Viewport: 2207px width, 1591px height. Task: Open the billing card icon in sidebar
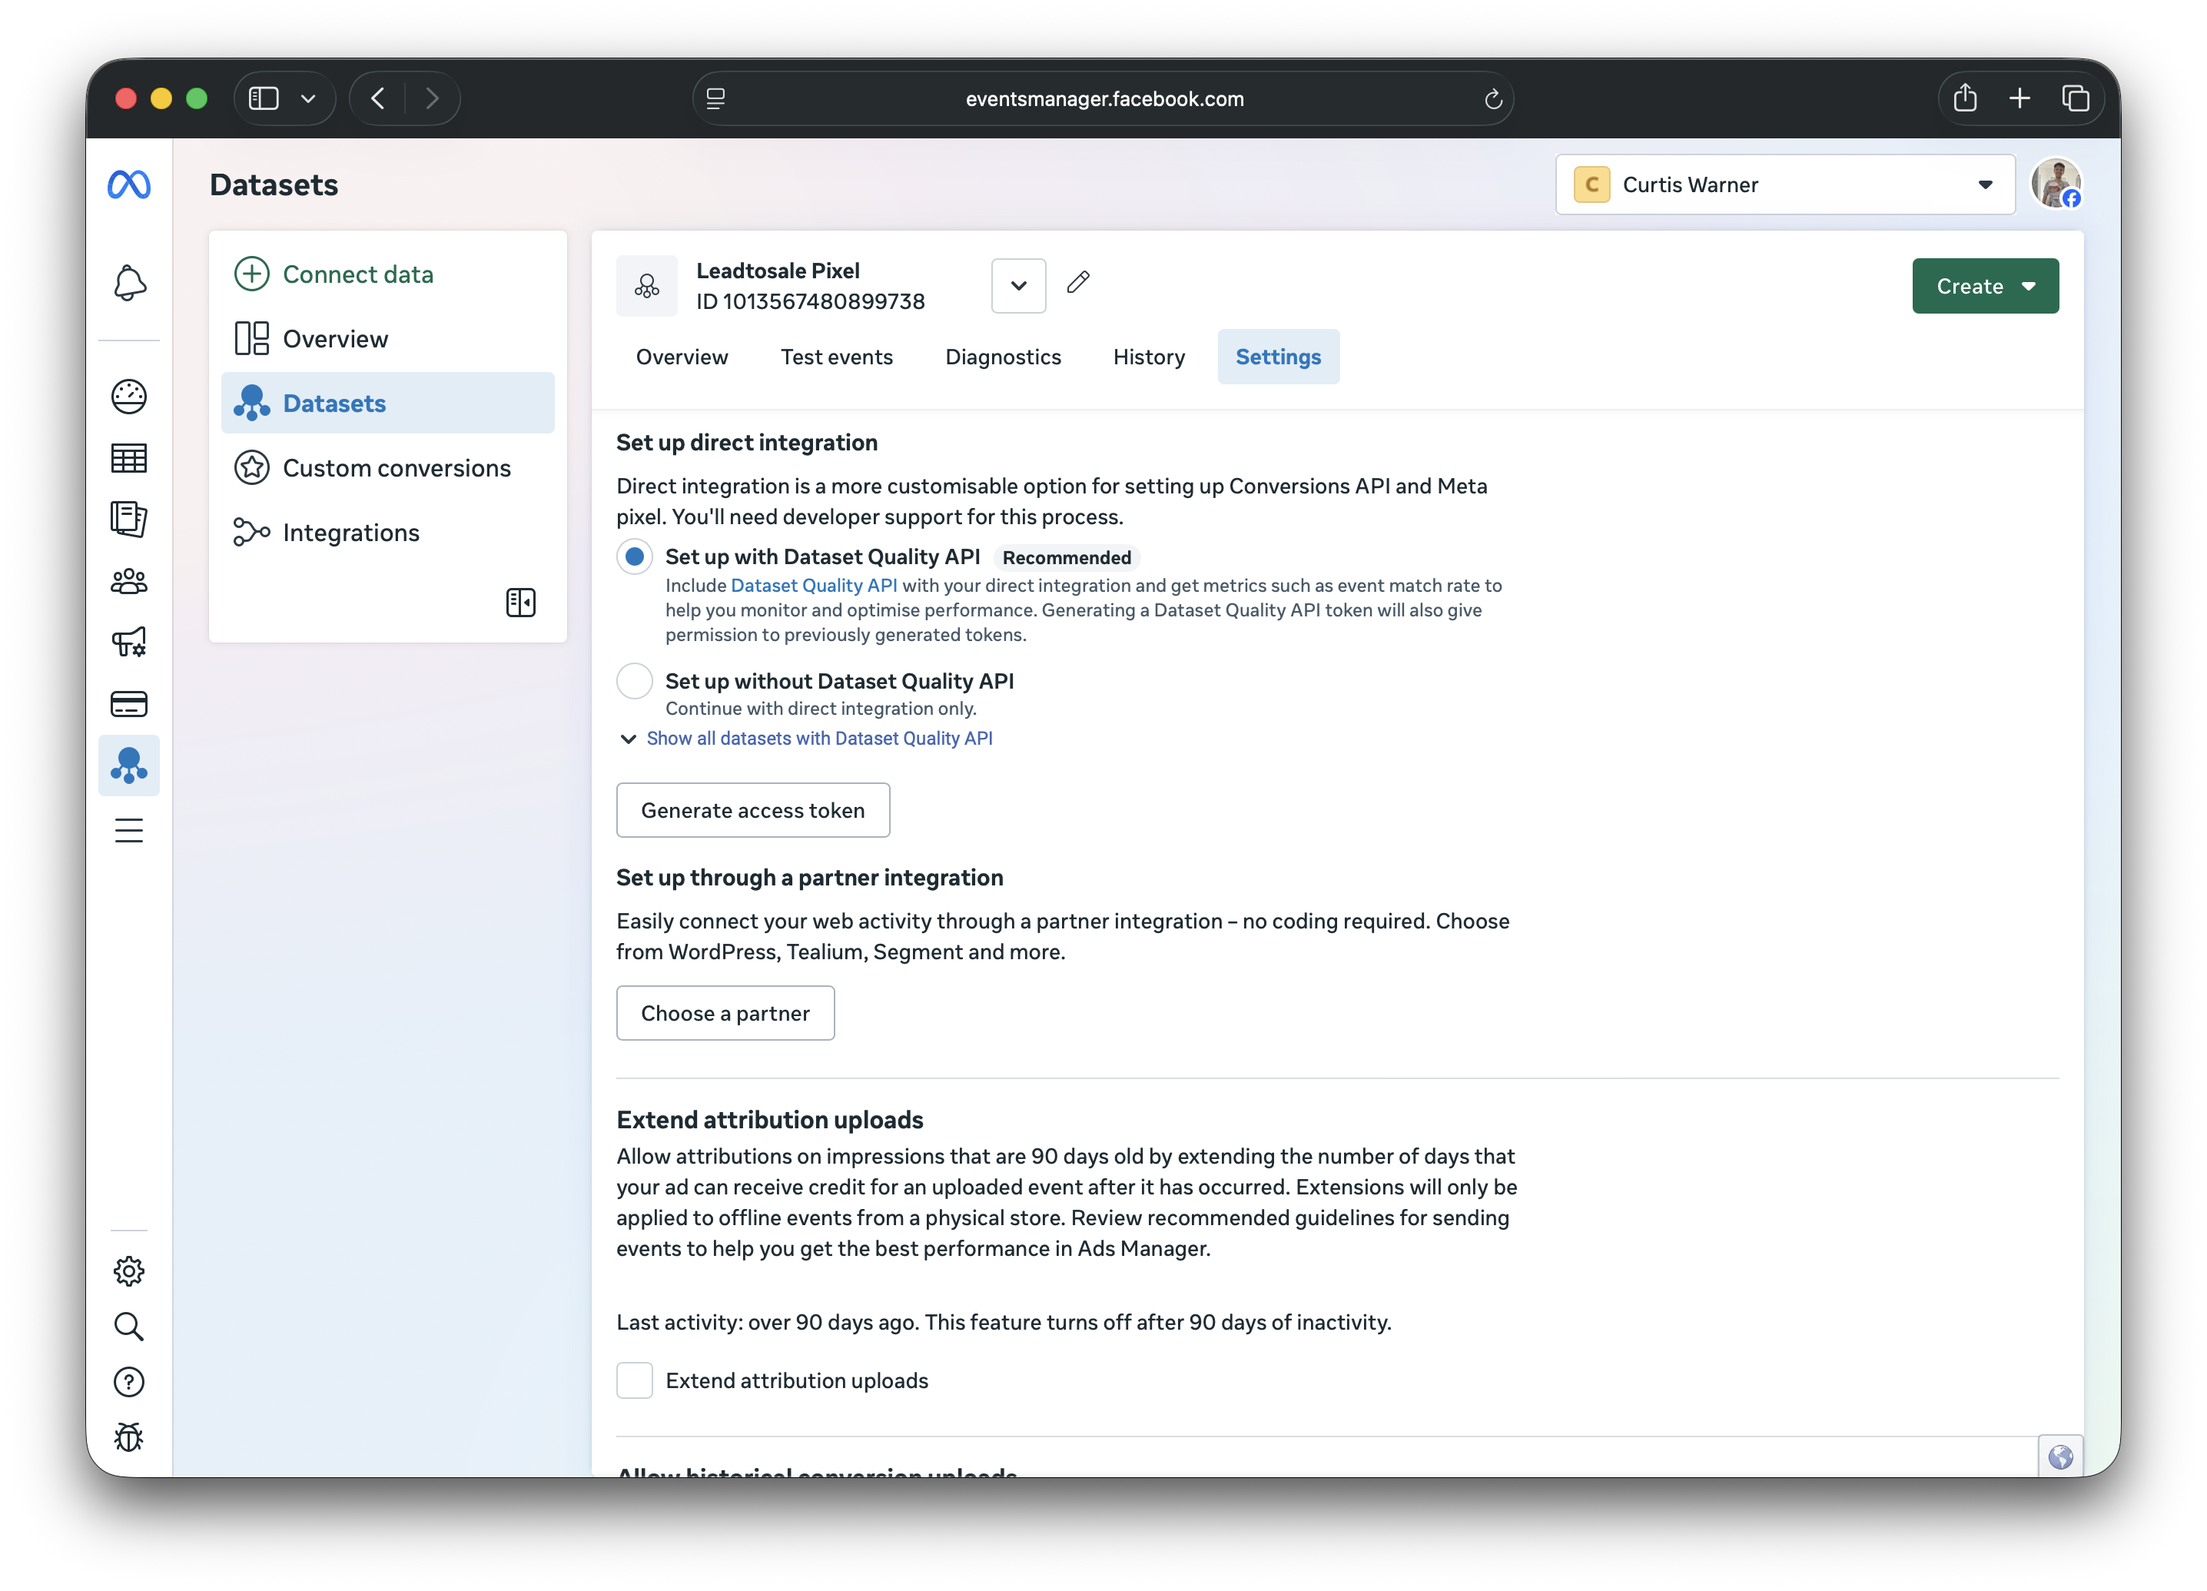coord(128,703)
